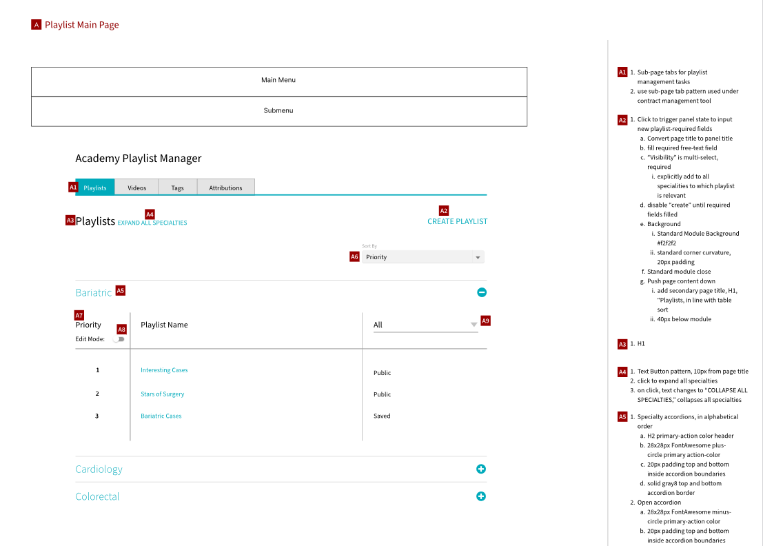Select the Playlists tab
This screenshot has height=546, width=763.
(95, 188)
